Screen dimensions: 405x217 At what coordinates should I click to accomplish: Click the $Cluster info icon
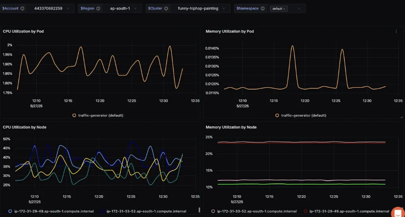[x=166, y=8]
